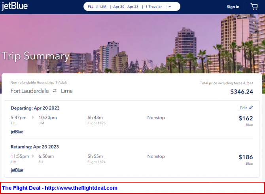Click the swap icon between Fort Lauderdale and Lima
This screenshot has width=265, height=194.
55,91
